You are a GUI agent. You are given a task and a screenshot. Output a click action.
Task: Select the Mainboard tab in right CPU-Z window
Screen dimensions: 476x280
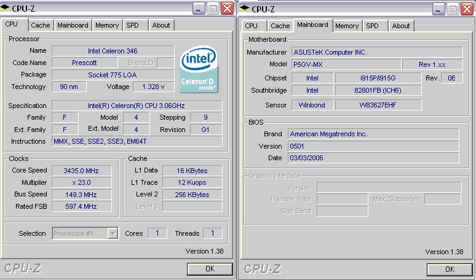[x=312, y=25]
